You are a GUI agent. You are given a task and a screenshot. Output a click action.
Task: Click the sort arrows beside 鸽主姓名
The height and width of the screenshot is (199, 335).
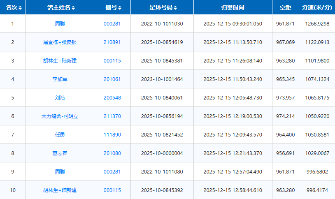click(74, 8)
